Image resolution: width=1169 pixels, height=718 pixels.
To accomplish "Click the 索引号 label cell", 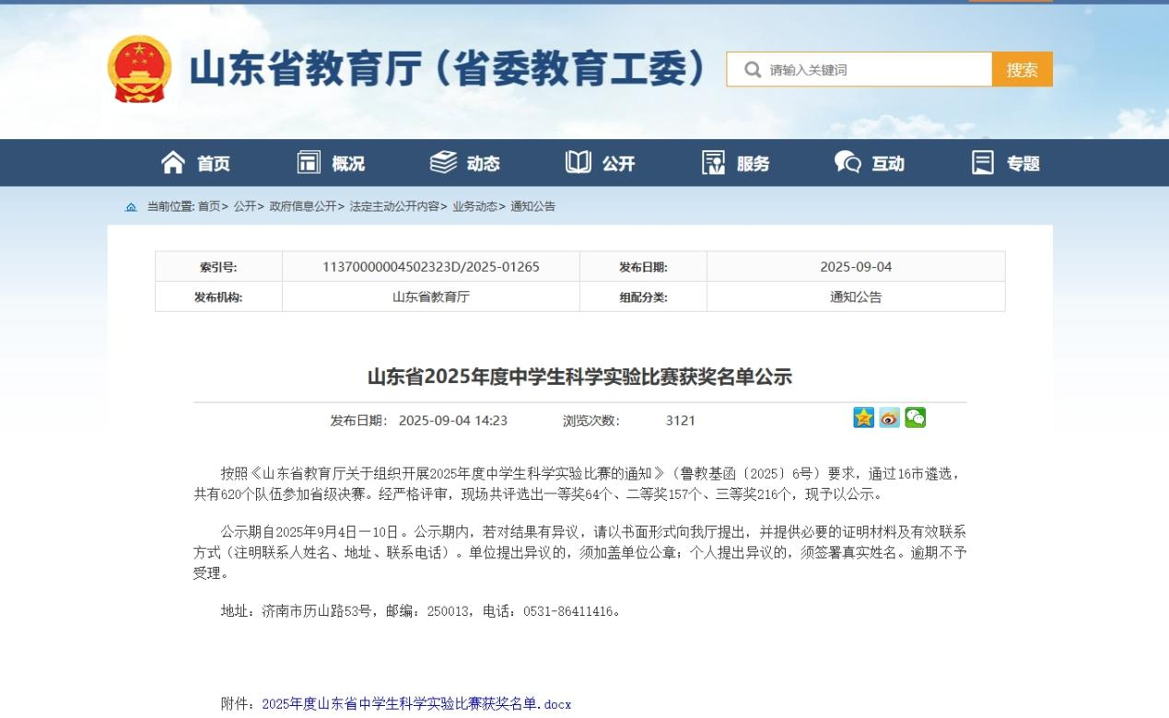I will point(218,267).
